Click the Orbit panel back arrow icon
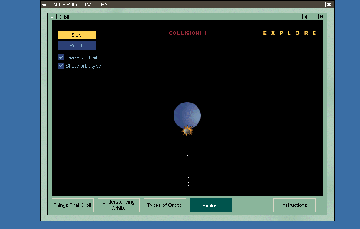The image size is (360, 229). click(x=305, y=17)
